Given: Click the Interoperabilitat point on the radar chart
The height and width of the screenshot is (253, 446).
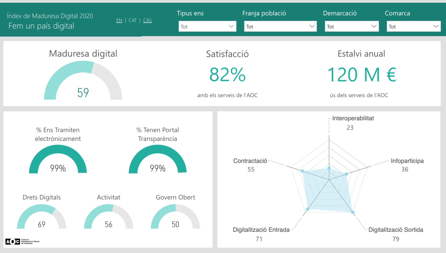Looking at the screenshot, I should 329,168.
